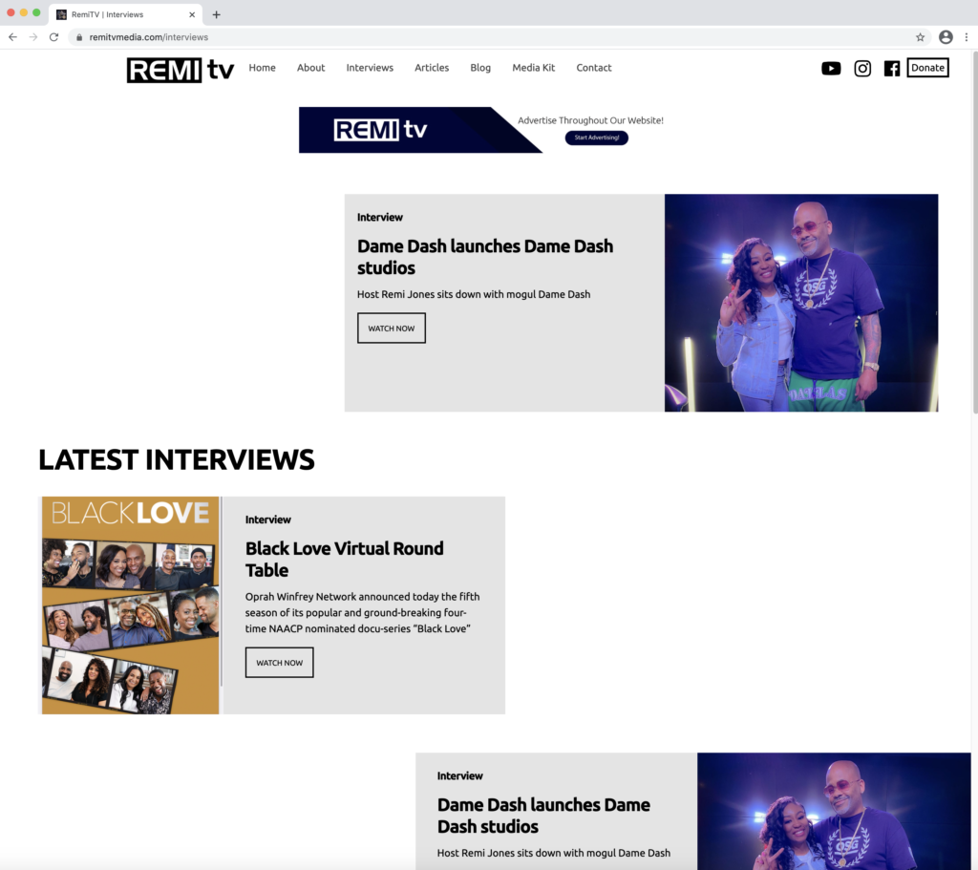Go to the Home nav item
Image resolution: width=978 pixels, height=870 pixels.
pos(262,68)
